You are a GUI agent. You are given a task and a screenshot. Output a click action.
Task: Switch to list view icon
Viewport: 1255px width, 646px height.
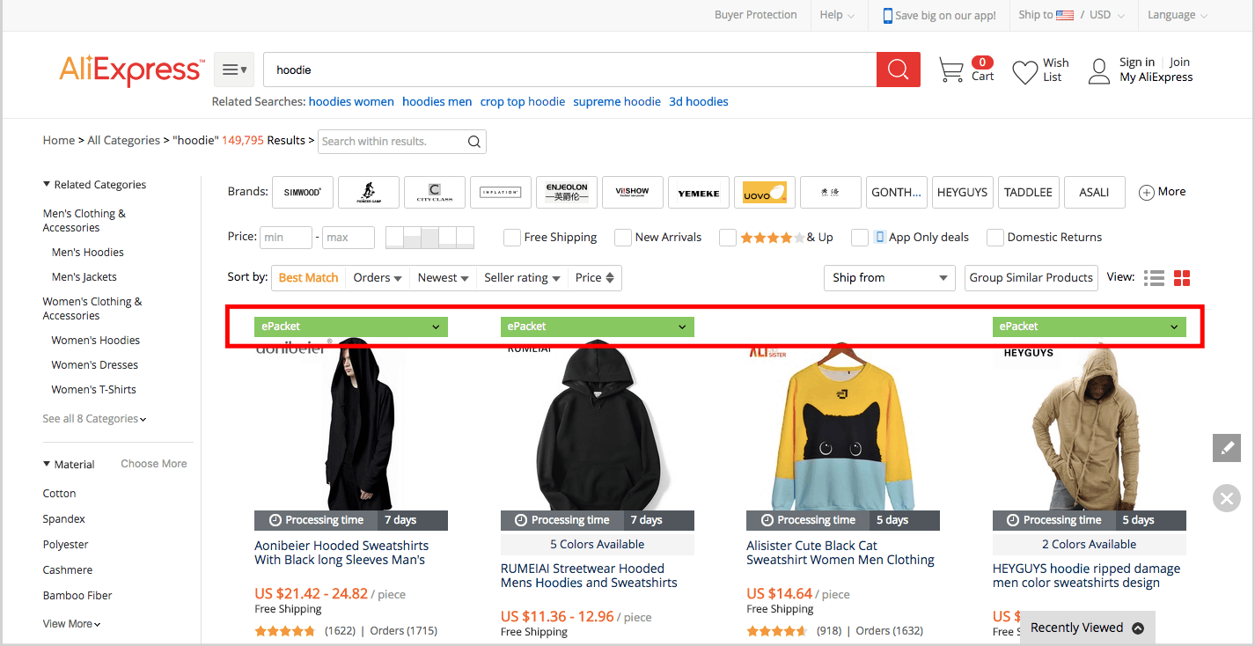[x=1154, y=278]
